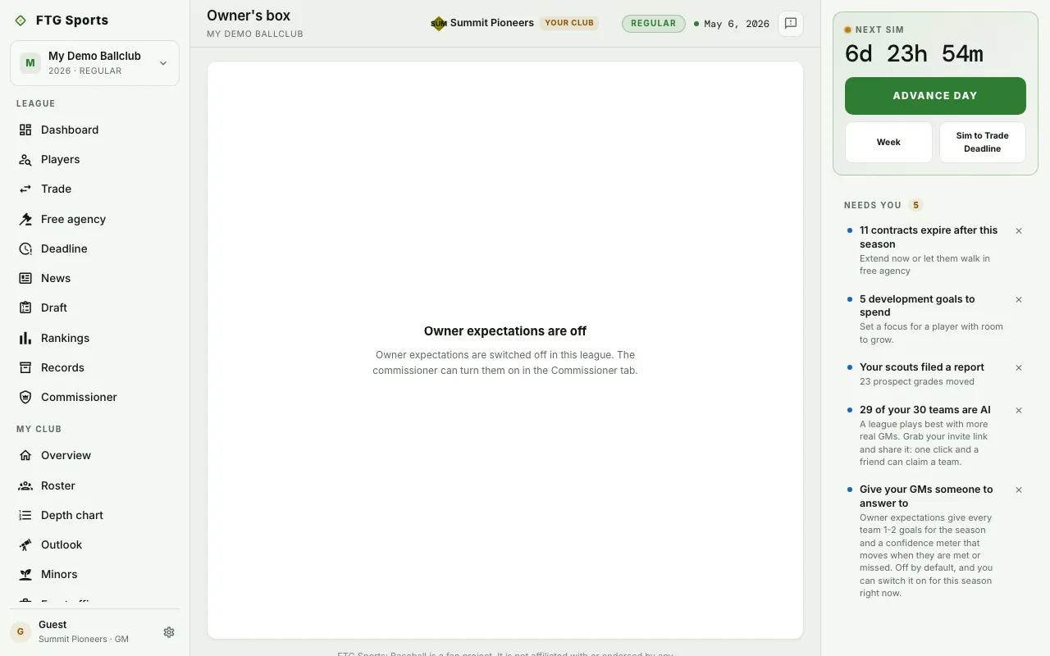Click the Free agency gavel icon
This screenshot has height=656, width=1050.
tap(25, 219)
